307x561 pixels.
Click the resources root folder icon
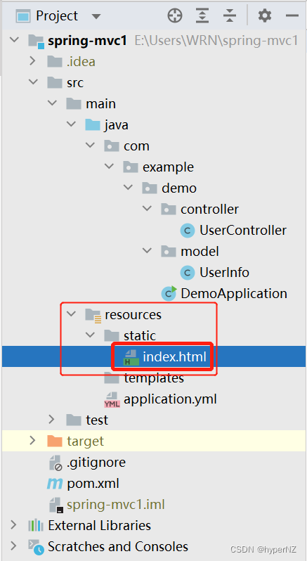point(93,315)
